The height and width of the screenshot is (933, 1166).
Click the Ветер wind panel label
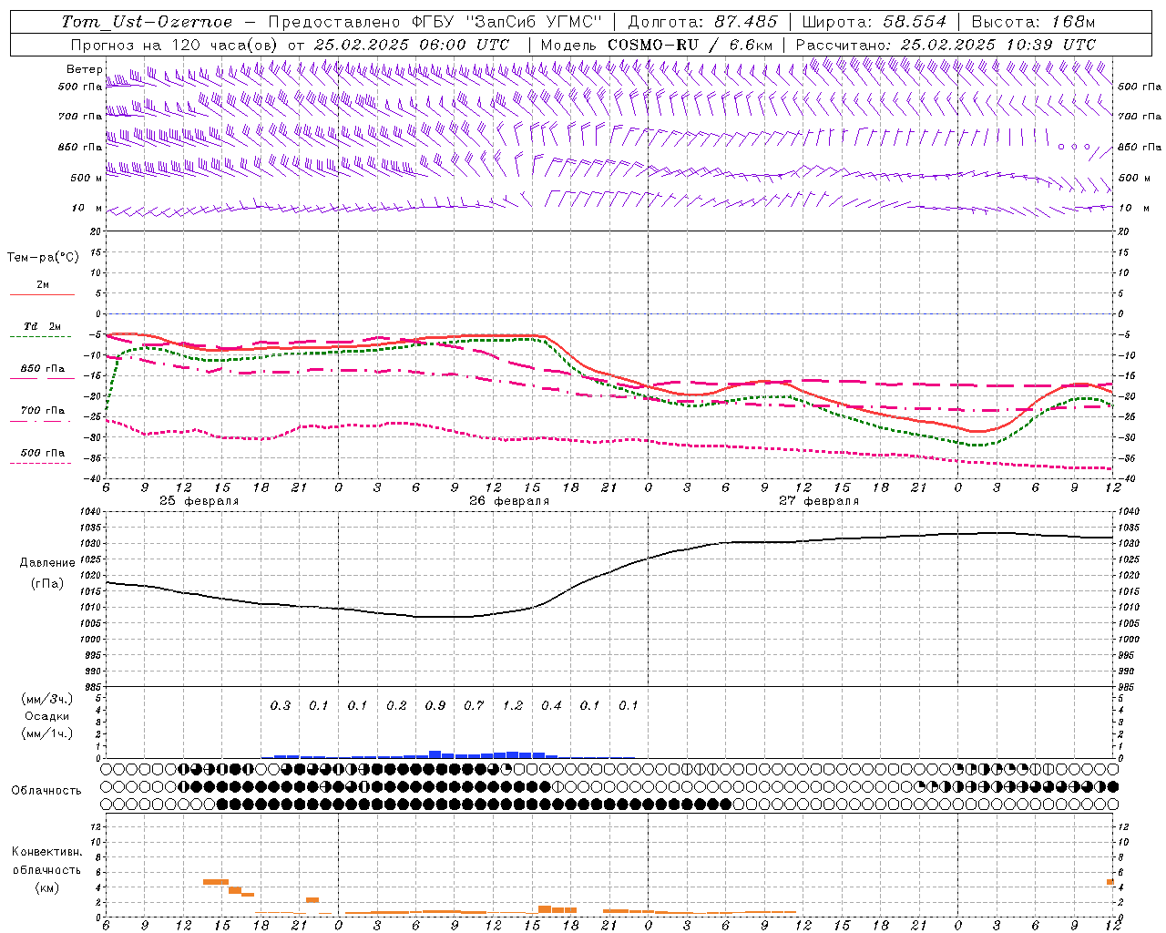pos(84,69)
